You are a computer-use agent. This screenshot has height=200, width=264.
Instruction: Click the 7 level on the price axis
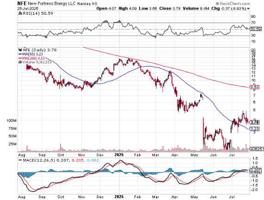254,95
